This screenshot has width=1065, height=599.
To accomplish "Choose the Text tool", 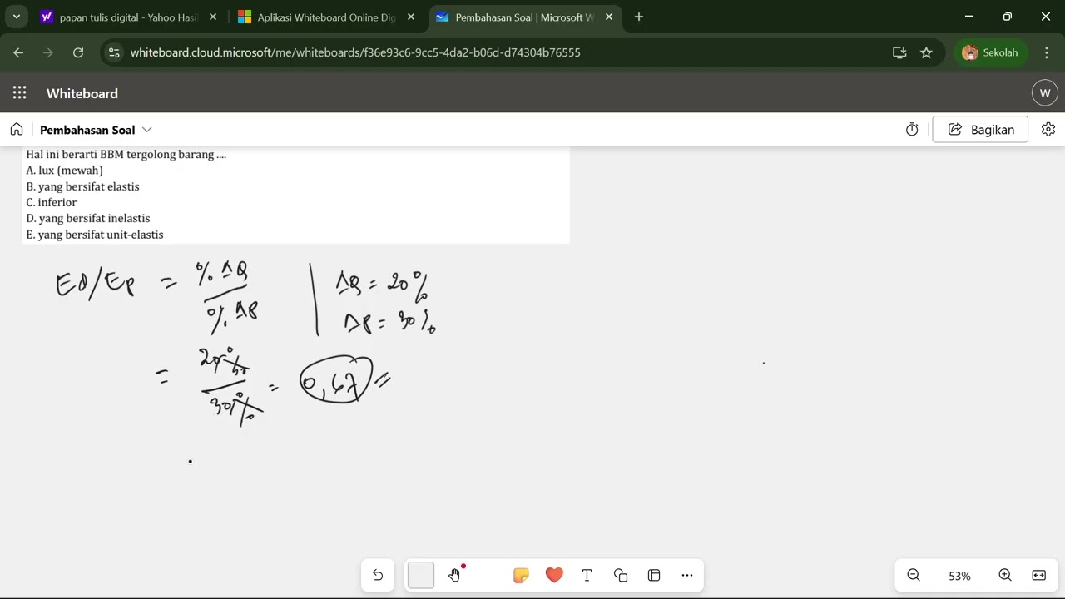I will [x=587, y=575].
